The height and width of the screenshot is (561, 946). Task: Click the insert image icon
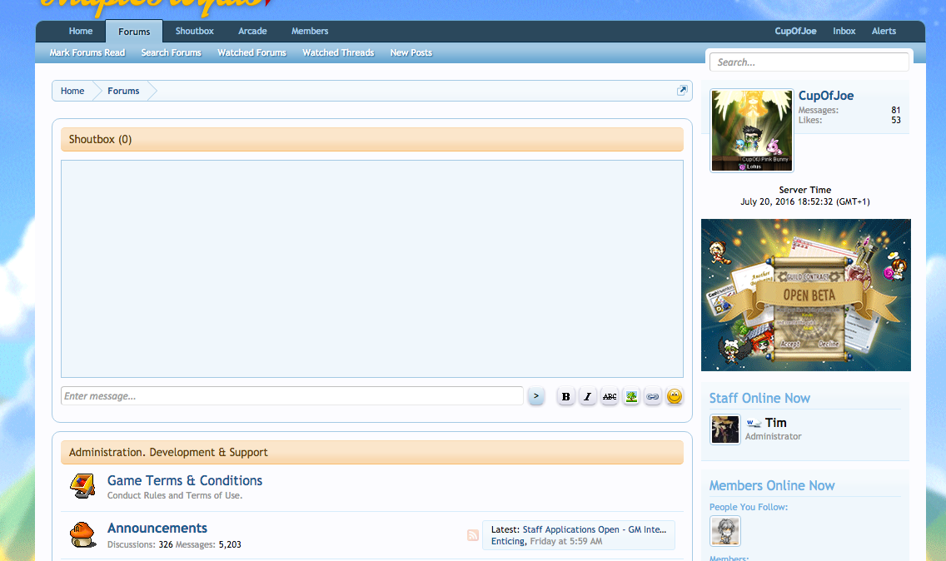pos(631,397)
